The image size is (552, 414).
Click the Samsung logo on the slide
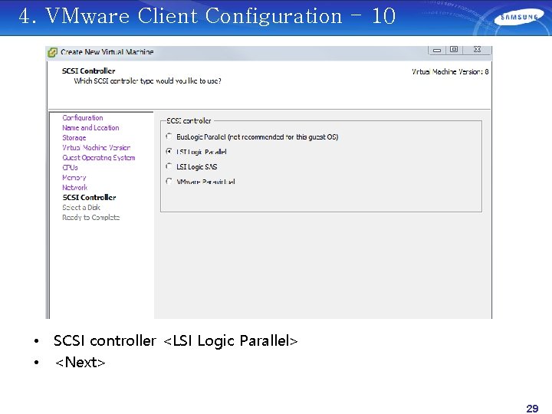(x=518, y=17)
